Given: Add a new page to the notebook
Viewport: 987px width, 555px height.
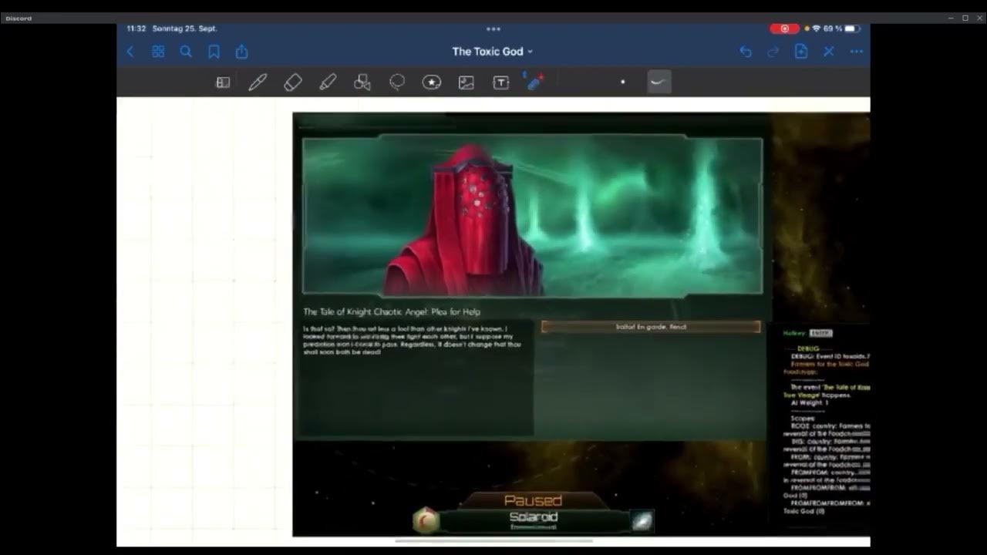Looking at the screenshot, I should 801,52.
